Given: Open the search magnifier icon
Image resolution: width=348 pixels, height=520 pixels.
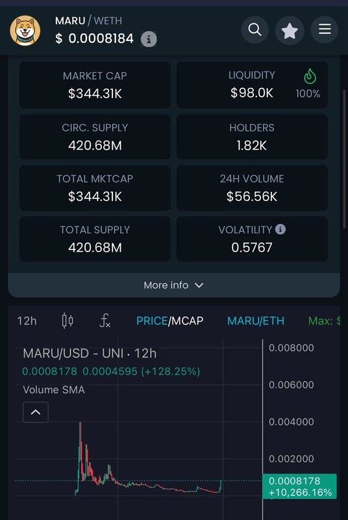Looking at the screenshot, I should click(255, 29).
